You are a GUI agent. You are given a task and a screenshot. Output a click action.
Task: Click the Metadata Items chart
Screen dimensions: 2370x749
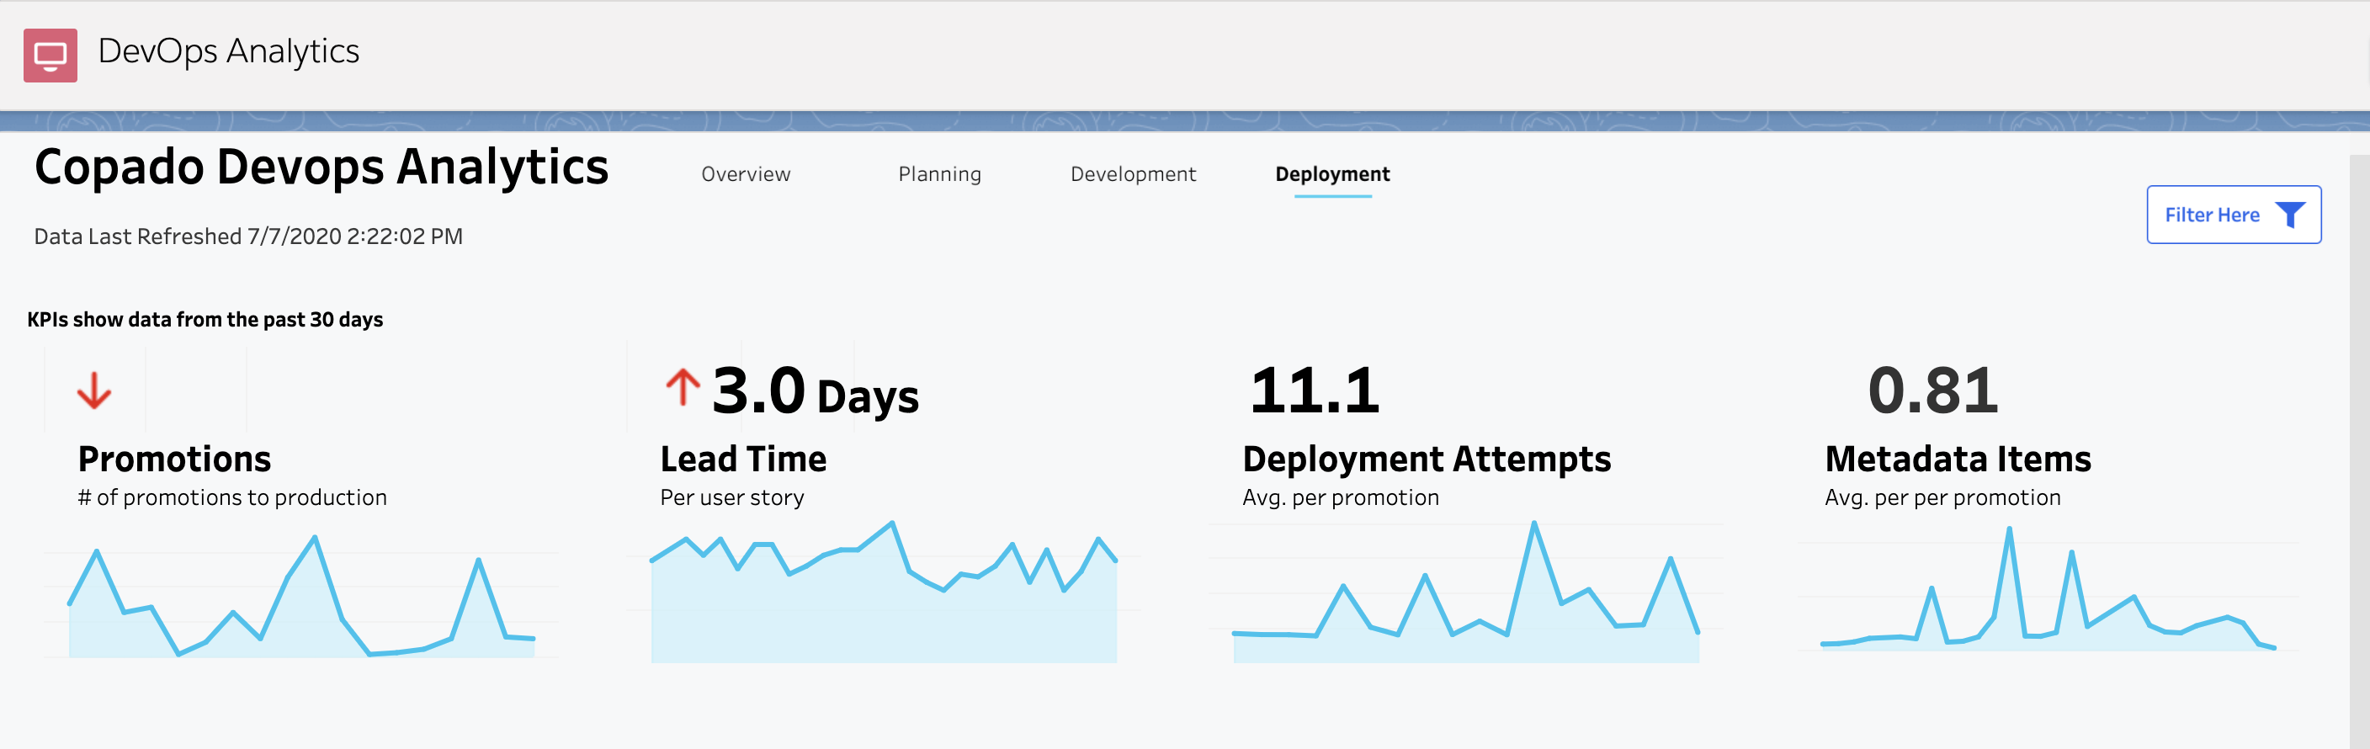click(x=2048, y=589)
